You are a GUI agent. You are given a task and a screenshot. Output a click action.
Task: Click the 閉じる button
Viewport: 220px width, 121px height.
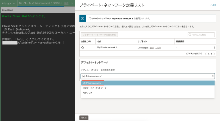click(84, 118)
